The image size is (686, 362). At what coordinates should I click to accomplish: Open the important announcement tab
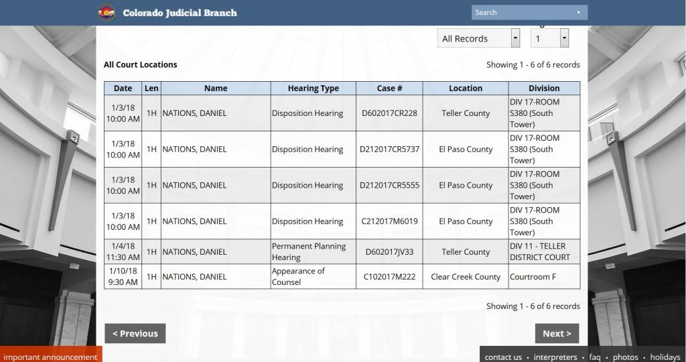tap(51, 357)
